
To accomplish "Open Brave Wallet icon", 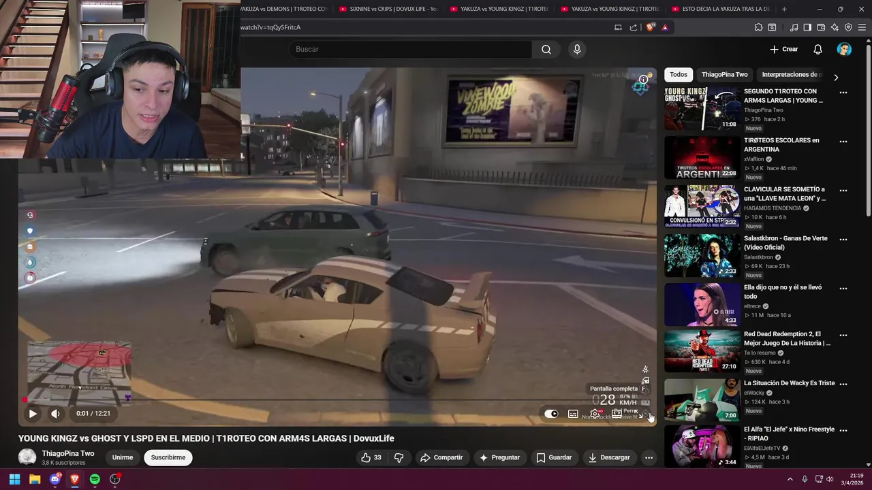I will click(821, 27).
